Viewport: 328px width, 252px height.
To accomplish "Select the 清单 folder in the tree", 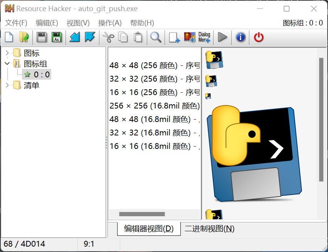I will point(32,85).
